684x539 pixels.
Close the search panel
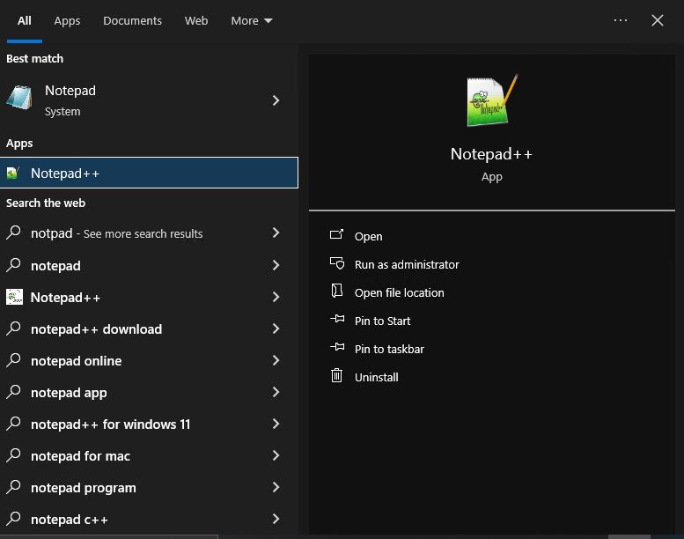pyautogui.click(x=657, y=20)
